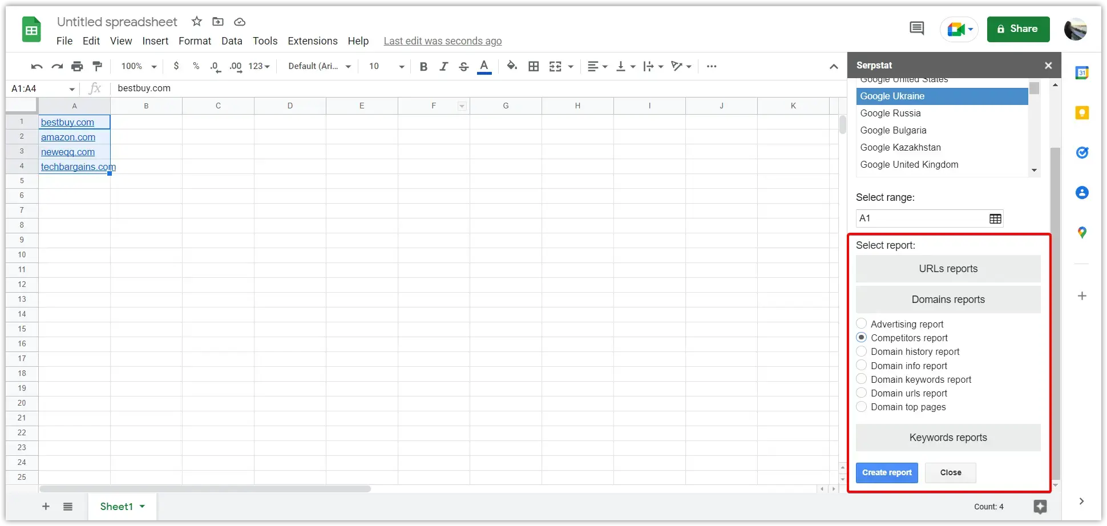The width and height of the screenshot is (1107, 526).
Task: Click the Create report button
Action: point(887,472)
